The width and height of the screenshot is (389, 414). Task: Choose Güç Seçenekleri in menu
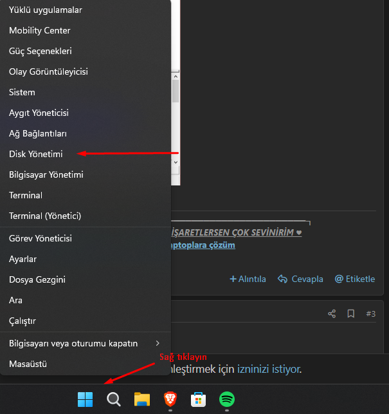coord(86,52)
